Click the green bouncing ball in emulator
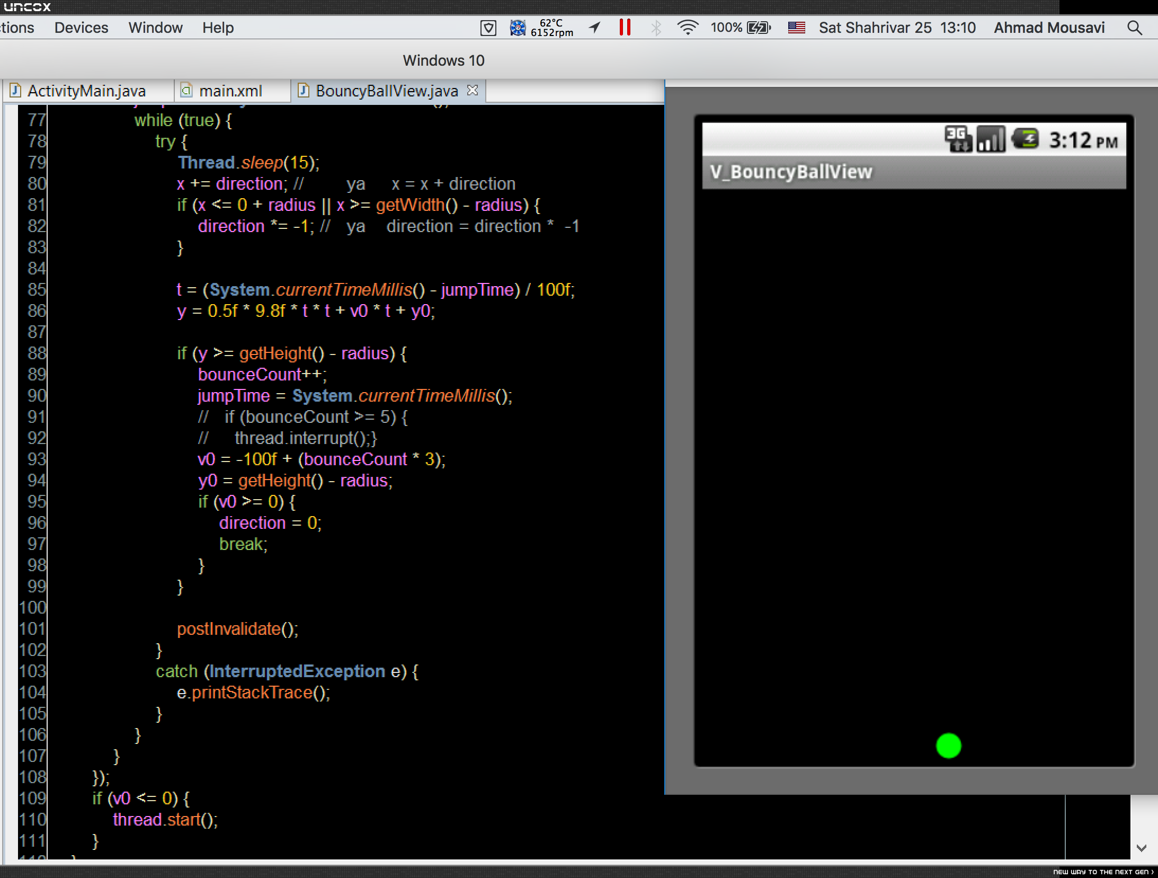The height and width of the screenshot is (878, 1158). click(x=948, y=746)
